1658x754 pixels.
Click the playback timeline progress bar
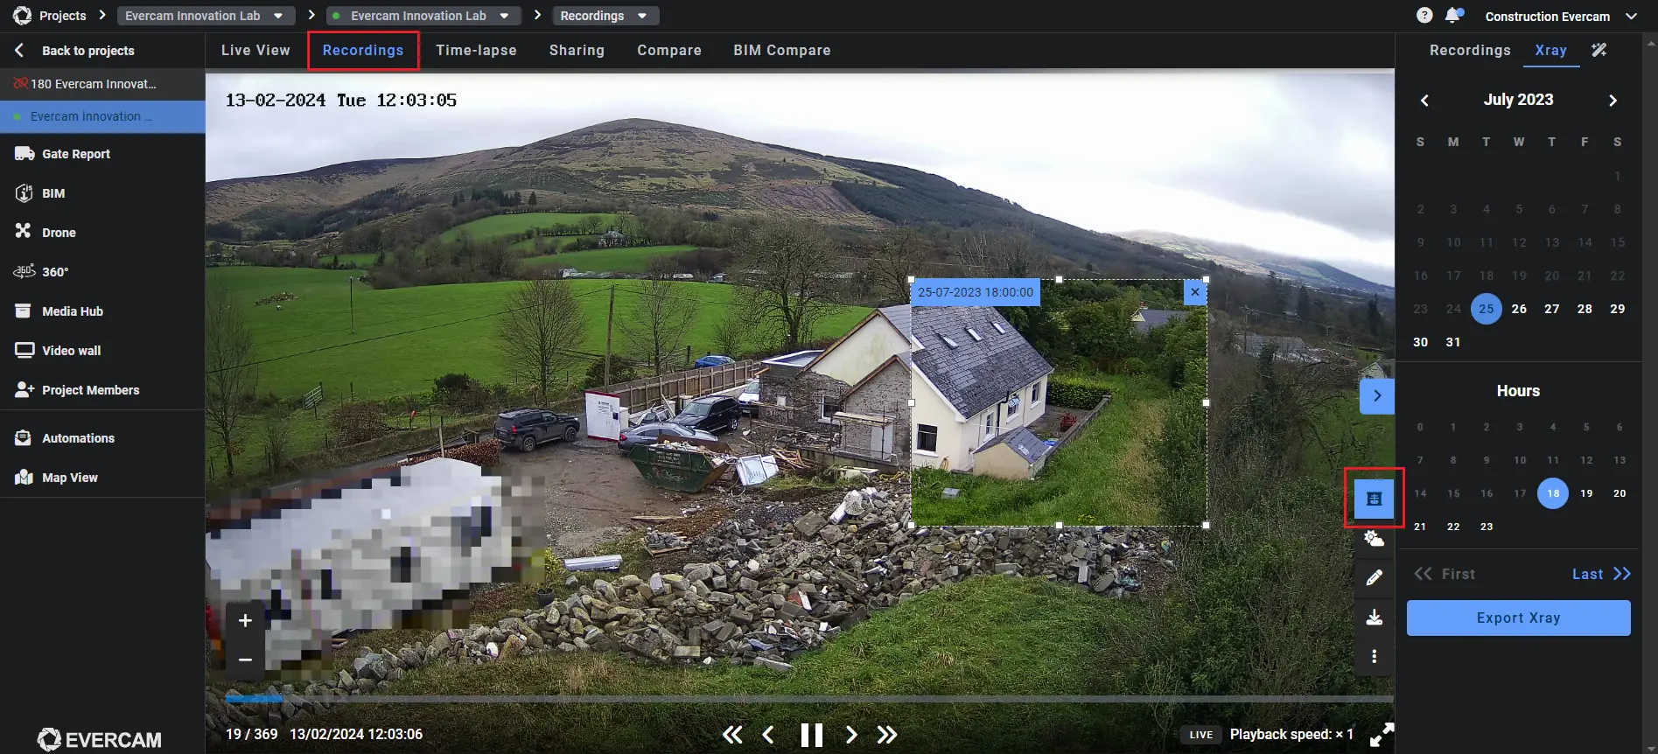[x=808, y=699]
